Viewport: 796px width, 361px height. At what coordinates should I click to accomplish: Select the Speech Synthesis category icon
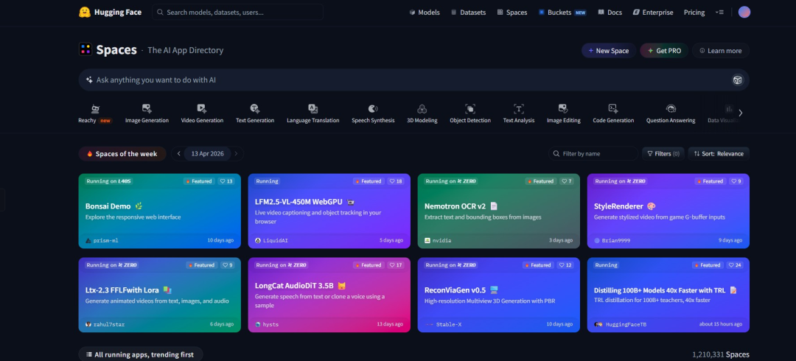(x=373, y=108)
